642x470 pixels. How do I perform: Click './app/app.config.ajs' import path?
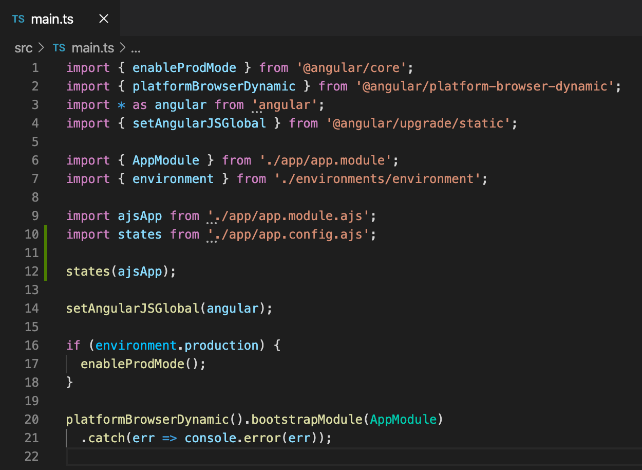click(x=289, y=234)
